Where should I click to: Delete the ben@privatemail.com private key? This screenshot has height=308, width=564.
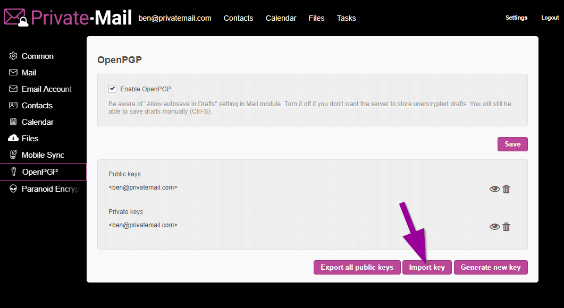(x=507, y=227)
